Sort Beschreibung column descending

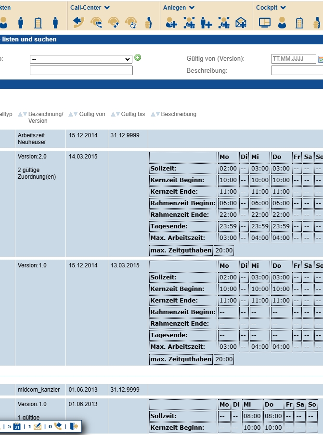pyautogui.click(x=158, y=114)
